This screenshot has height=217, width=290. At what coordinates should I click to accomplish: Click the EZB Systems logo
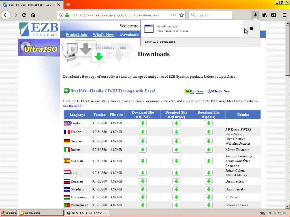coord(39,29)
